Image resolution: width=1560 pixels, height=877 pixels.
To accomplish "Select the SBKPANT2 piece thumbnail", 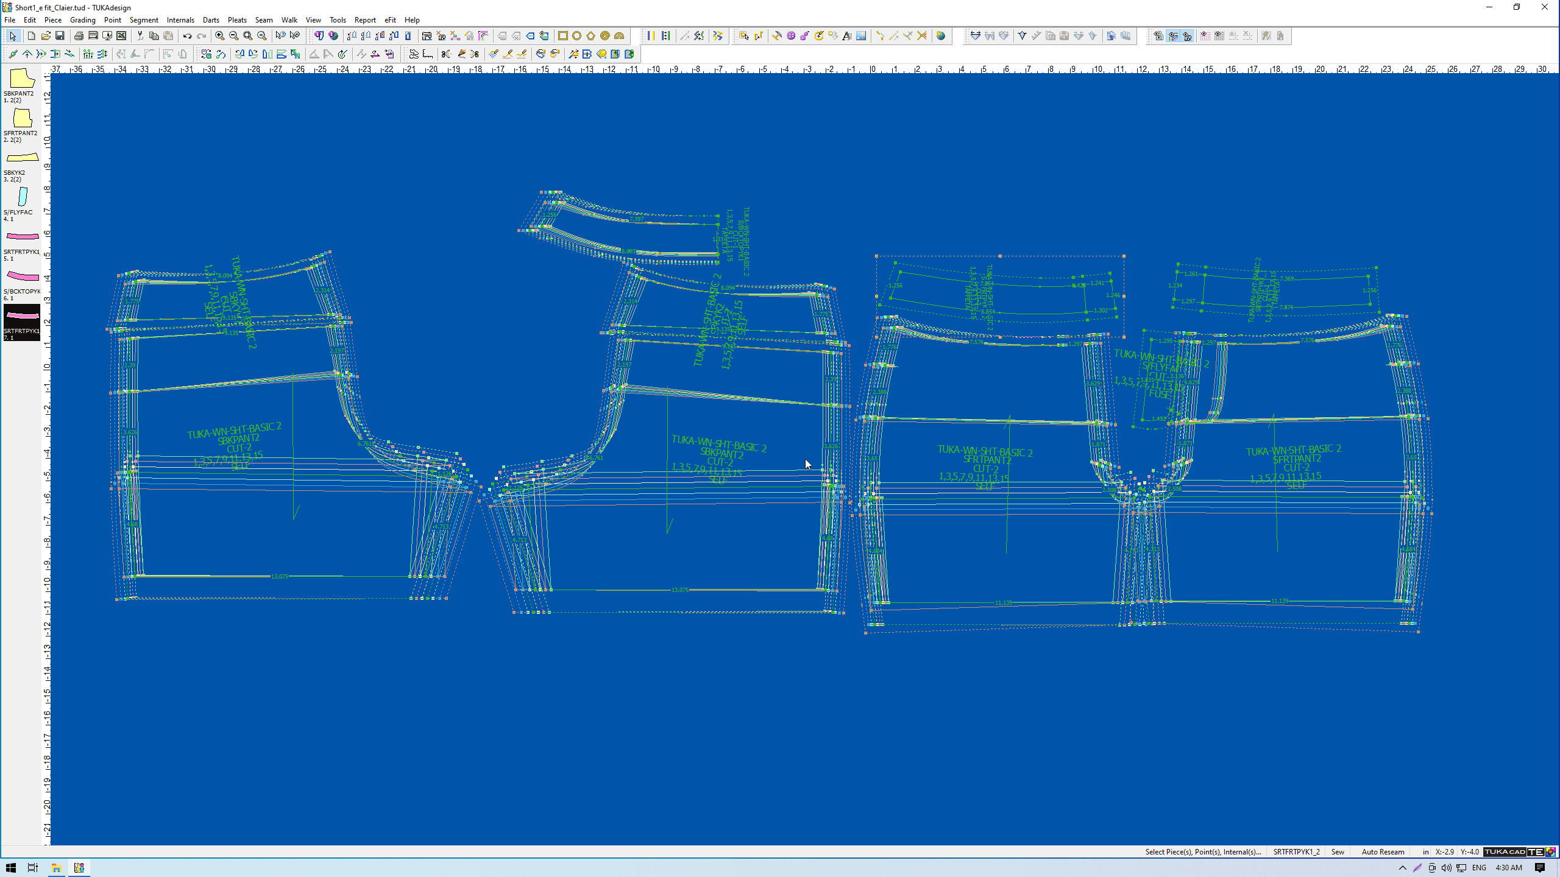I will pos(21,79).
